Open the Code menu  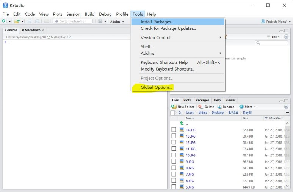pyautogui.click(x=30, y=14)
